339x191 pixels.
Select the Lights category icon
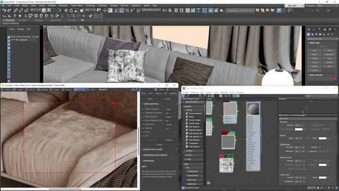316,34
